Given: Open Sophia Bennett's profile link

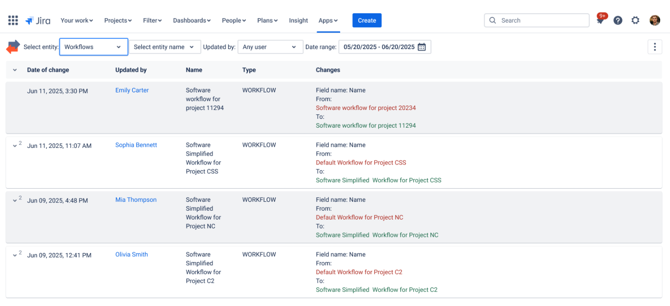Looking at the screenshot, I should click(x=136, y=145).
